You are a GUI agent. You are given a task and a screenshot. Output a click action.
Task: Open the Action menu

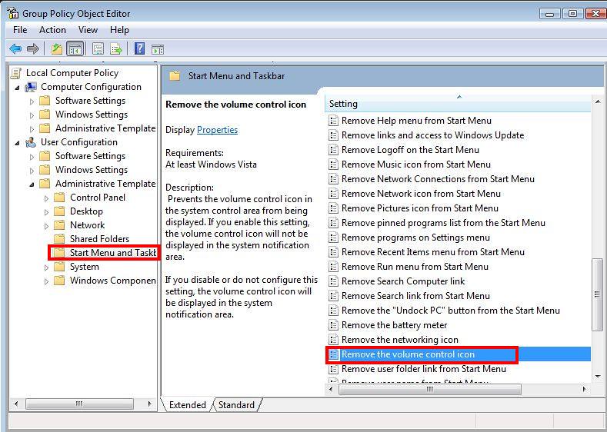click(x=52, y=30)
